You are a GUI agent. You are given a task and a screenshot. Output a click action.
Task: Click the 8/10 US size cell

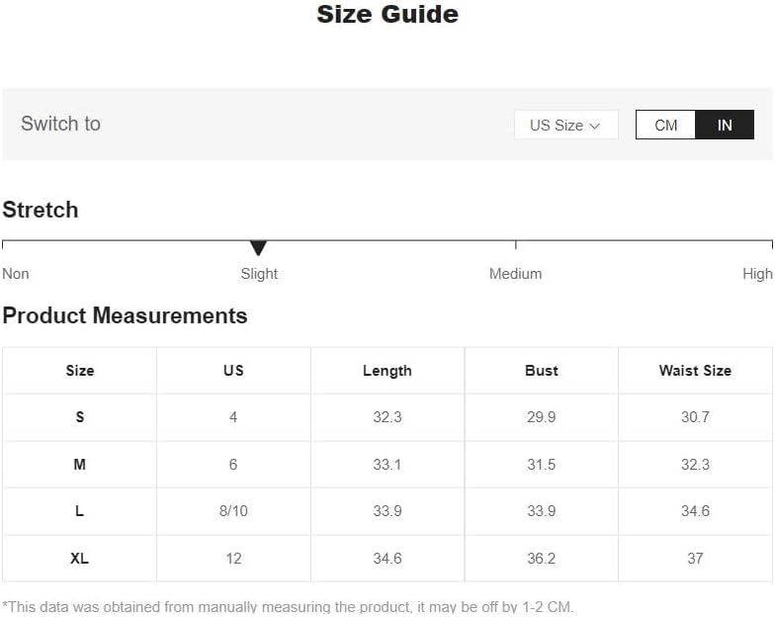233,511
